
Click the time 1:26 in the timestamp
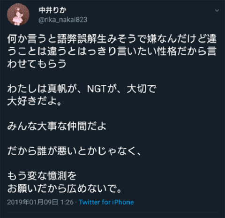pos(67,202)
